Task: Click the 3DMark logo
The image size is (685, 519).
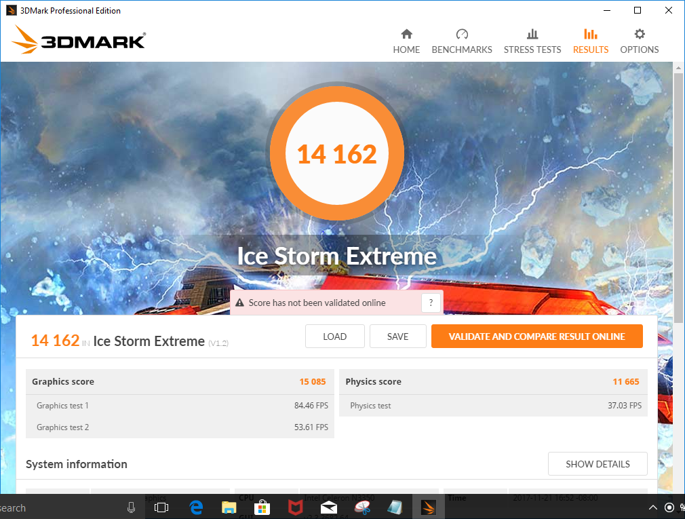Action: 79,40
